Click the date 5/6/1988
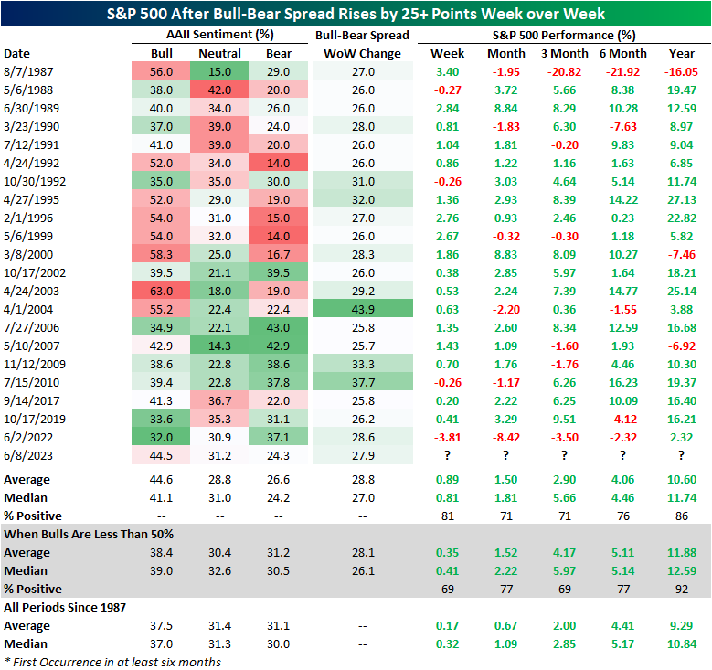 coord(28,90)
